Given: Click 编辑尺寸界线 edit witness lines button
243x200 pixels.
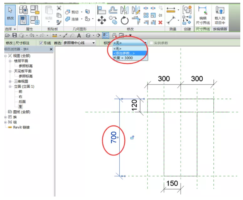Looking at the screenshot, I should (x=203, y=15).
